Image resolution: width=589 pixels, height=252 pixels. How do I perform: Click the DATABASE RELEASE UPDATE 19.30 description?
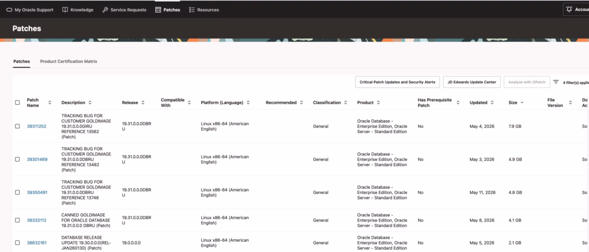(x=86, y=243)
